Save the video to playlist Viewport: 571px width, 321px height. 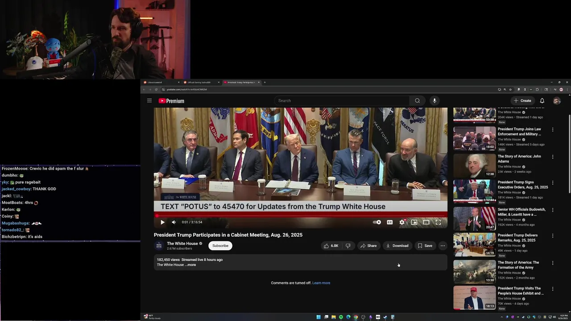click(425, 246)
